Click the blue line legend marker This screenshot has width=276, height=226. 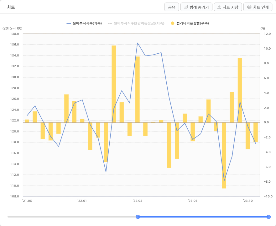(69, 24)
